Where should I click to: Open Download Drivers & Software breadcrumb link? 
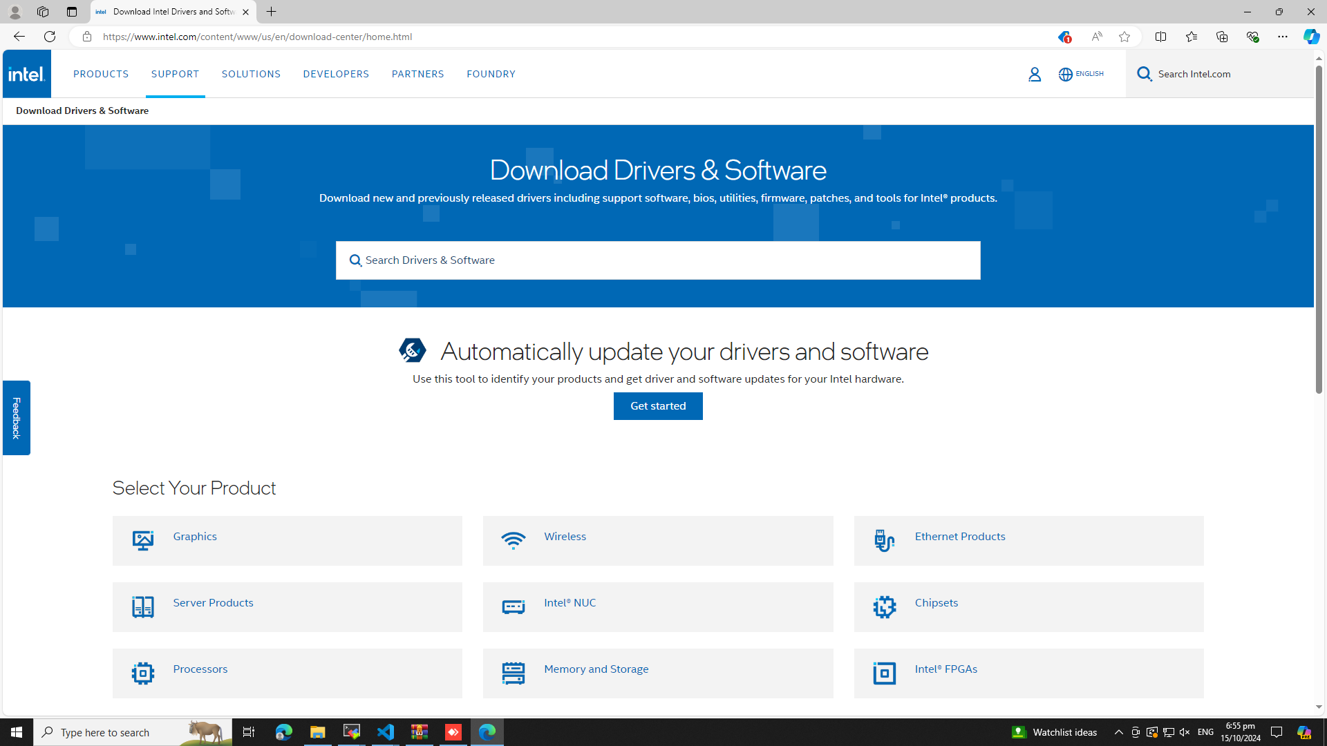coord(82,111)
